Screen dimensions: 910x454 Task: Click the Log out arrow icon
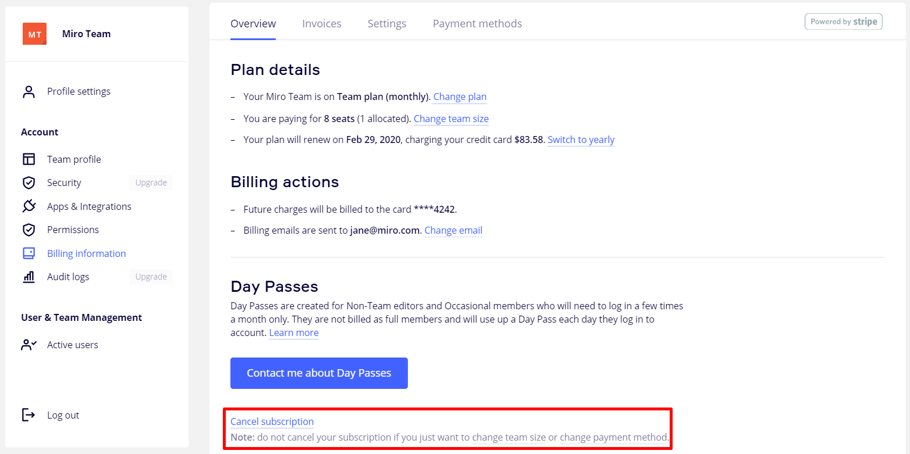(x=29, y=415)
